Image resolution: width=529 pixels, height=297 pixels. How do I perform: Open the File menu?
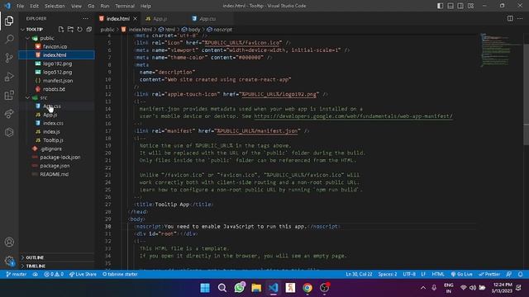pyautogui.click(x=20, y=6)
